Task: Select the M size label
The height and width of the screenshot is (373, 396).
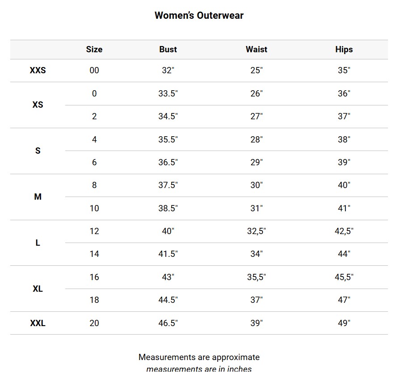Action: (x=38, y=197)
